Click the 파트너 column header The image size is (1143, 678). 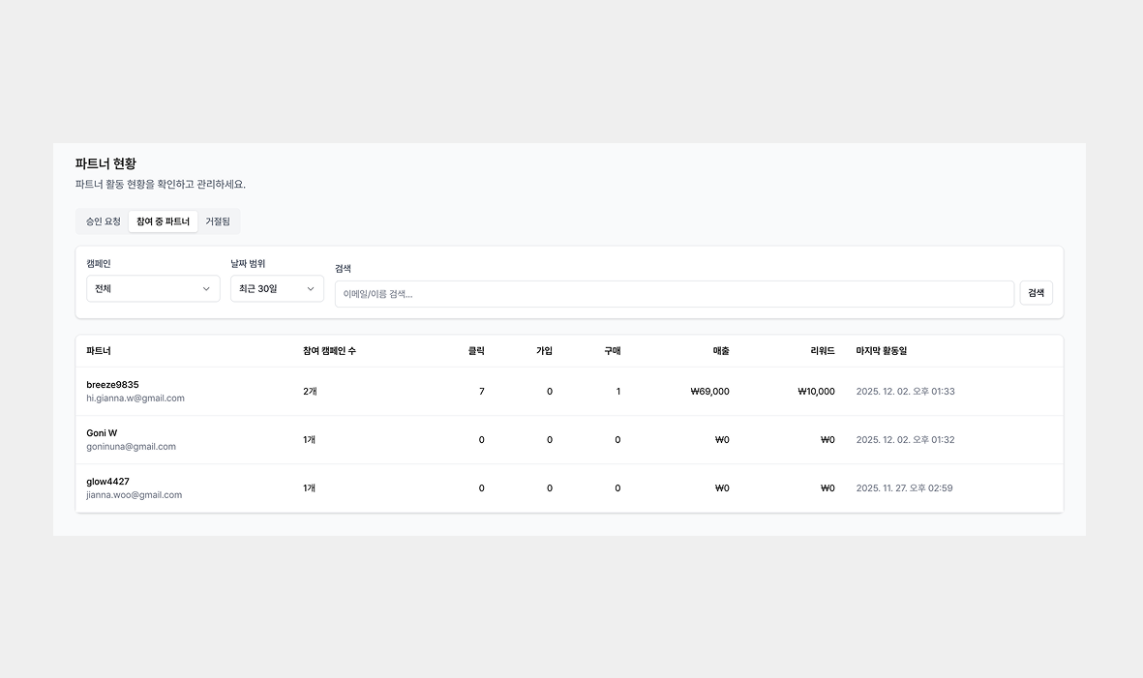point(99,351)
